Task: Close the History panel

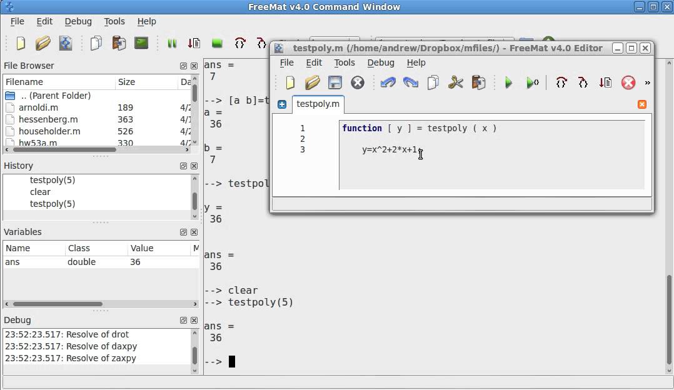Action: pyautogui.click(x=194, y=166)
